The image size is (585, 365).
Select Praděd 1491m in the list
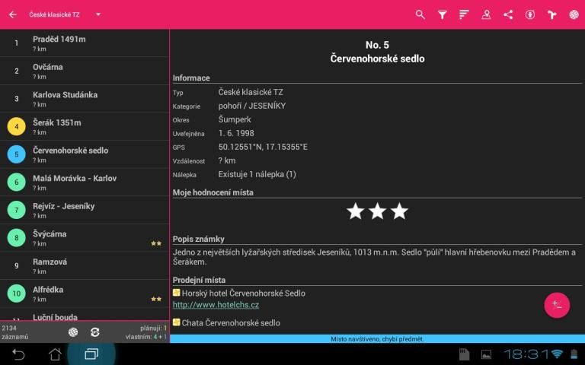pos(84,43)
